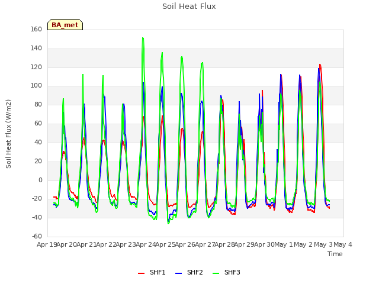Screen dimensions: 379x284
Task: Click the Apr 20 x-axis tick label
Action: pyautogui.click(x=66, y=244)
